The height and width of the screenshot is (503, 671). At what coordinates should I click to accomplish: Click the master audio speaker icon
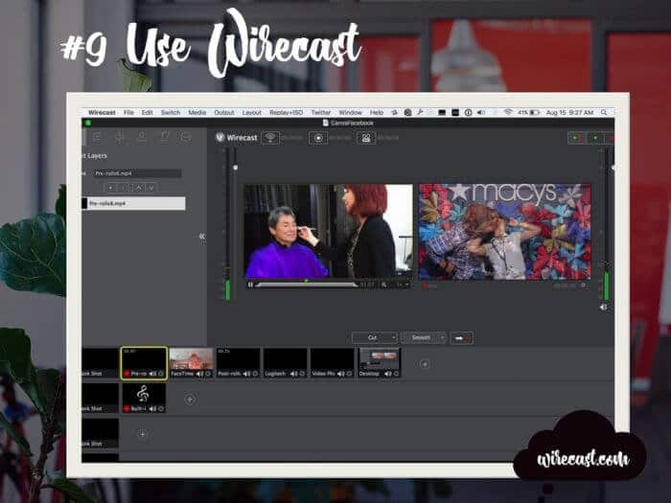tap(603, 308)
